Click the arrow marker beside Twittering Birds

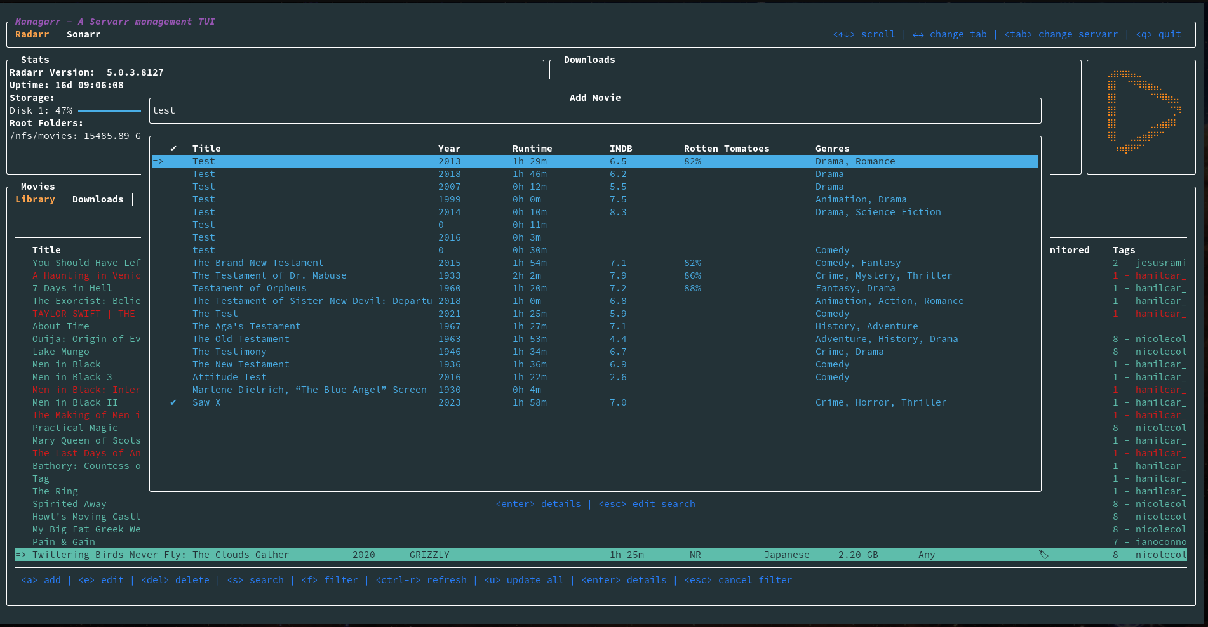point(21,555)
